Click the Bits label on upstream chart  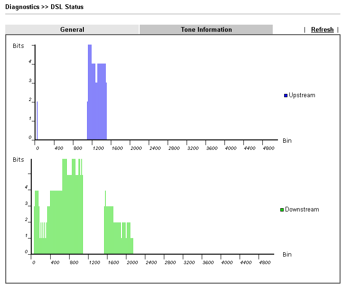point(18,46)
